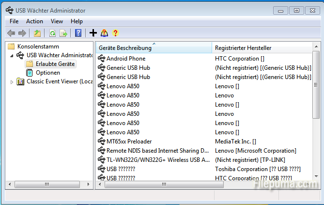The width and height of the screenshot is (324, 205).
Task: Click the Forward arrow toolbar button
Action: pos(22,33)
